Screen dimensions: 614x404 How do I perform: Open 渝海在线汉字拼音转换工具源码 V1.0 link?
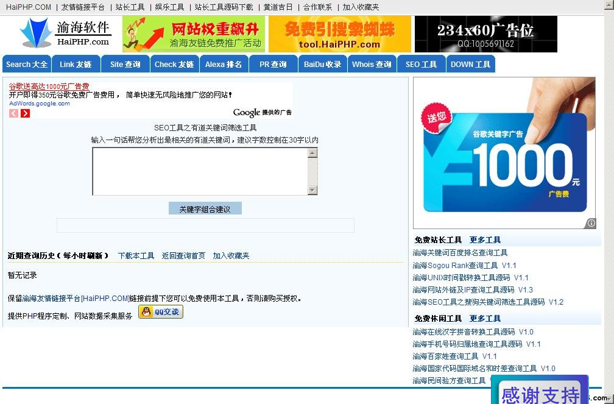click(x=473, y=332)
